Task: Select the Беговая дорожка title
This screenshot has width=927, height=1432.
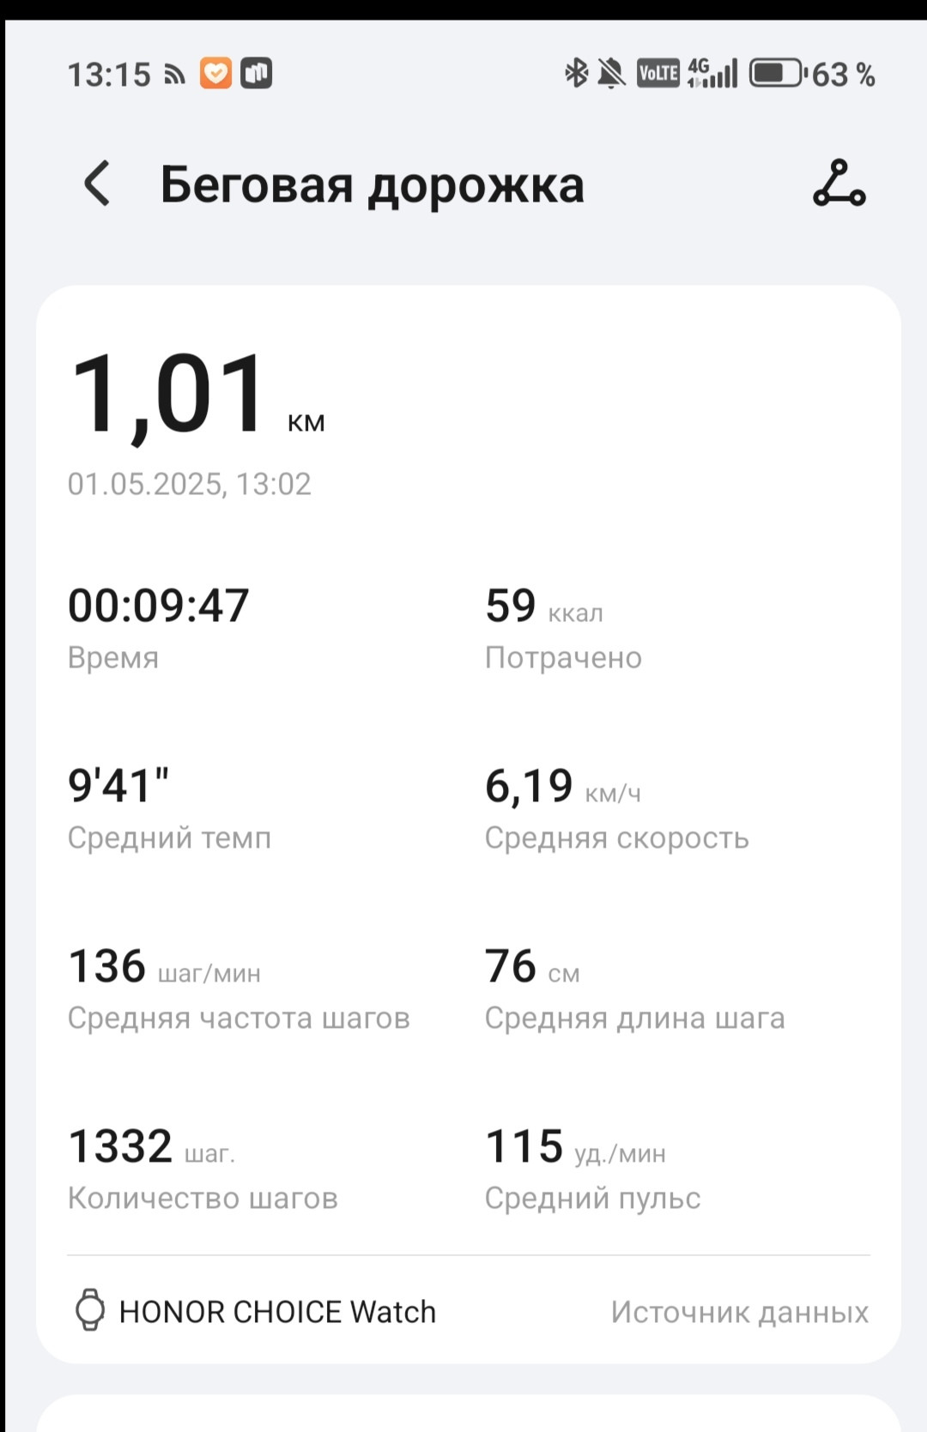Action: (x=372, y=185)
